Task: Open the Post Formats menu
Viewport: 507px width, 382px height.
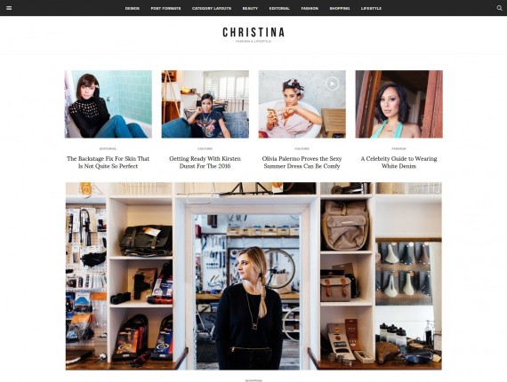Action: tap(165, 8)
